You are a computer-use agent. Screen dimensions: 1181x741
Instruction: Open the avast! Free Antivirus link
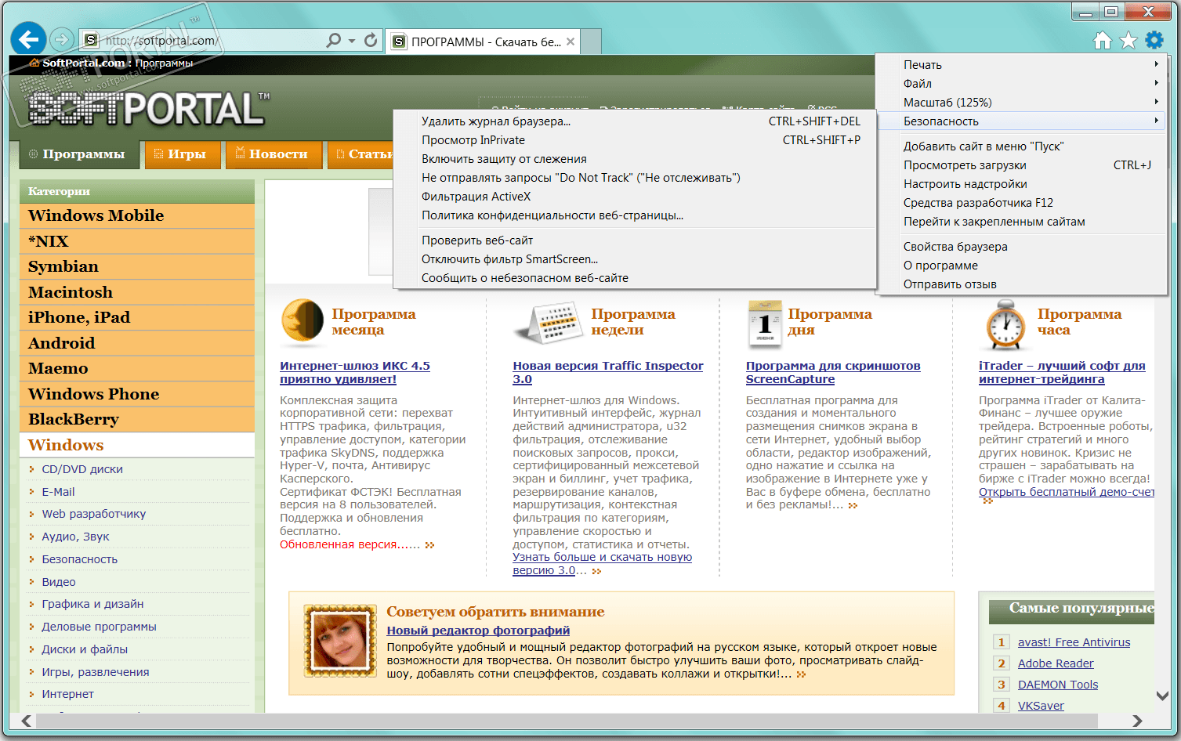(x=1074, y=642)
